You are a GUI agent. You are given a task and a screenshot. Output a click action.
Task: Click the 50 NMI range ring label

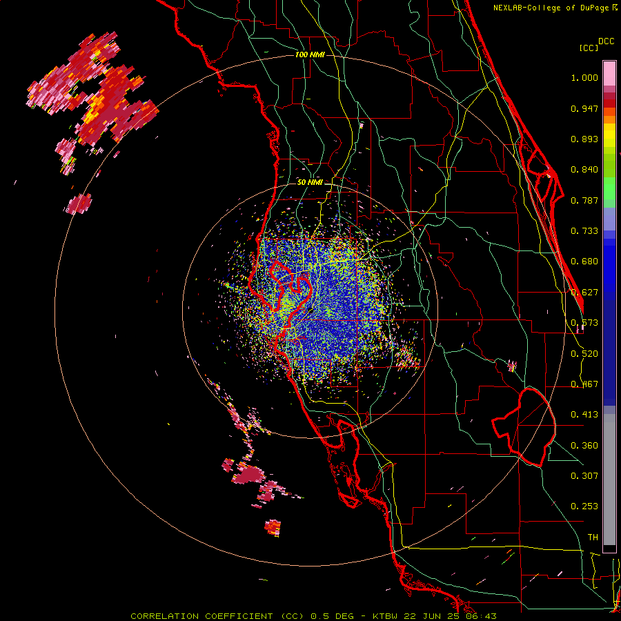point(310,182)
